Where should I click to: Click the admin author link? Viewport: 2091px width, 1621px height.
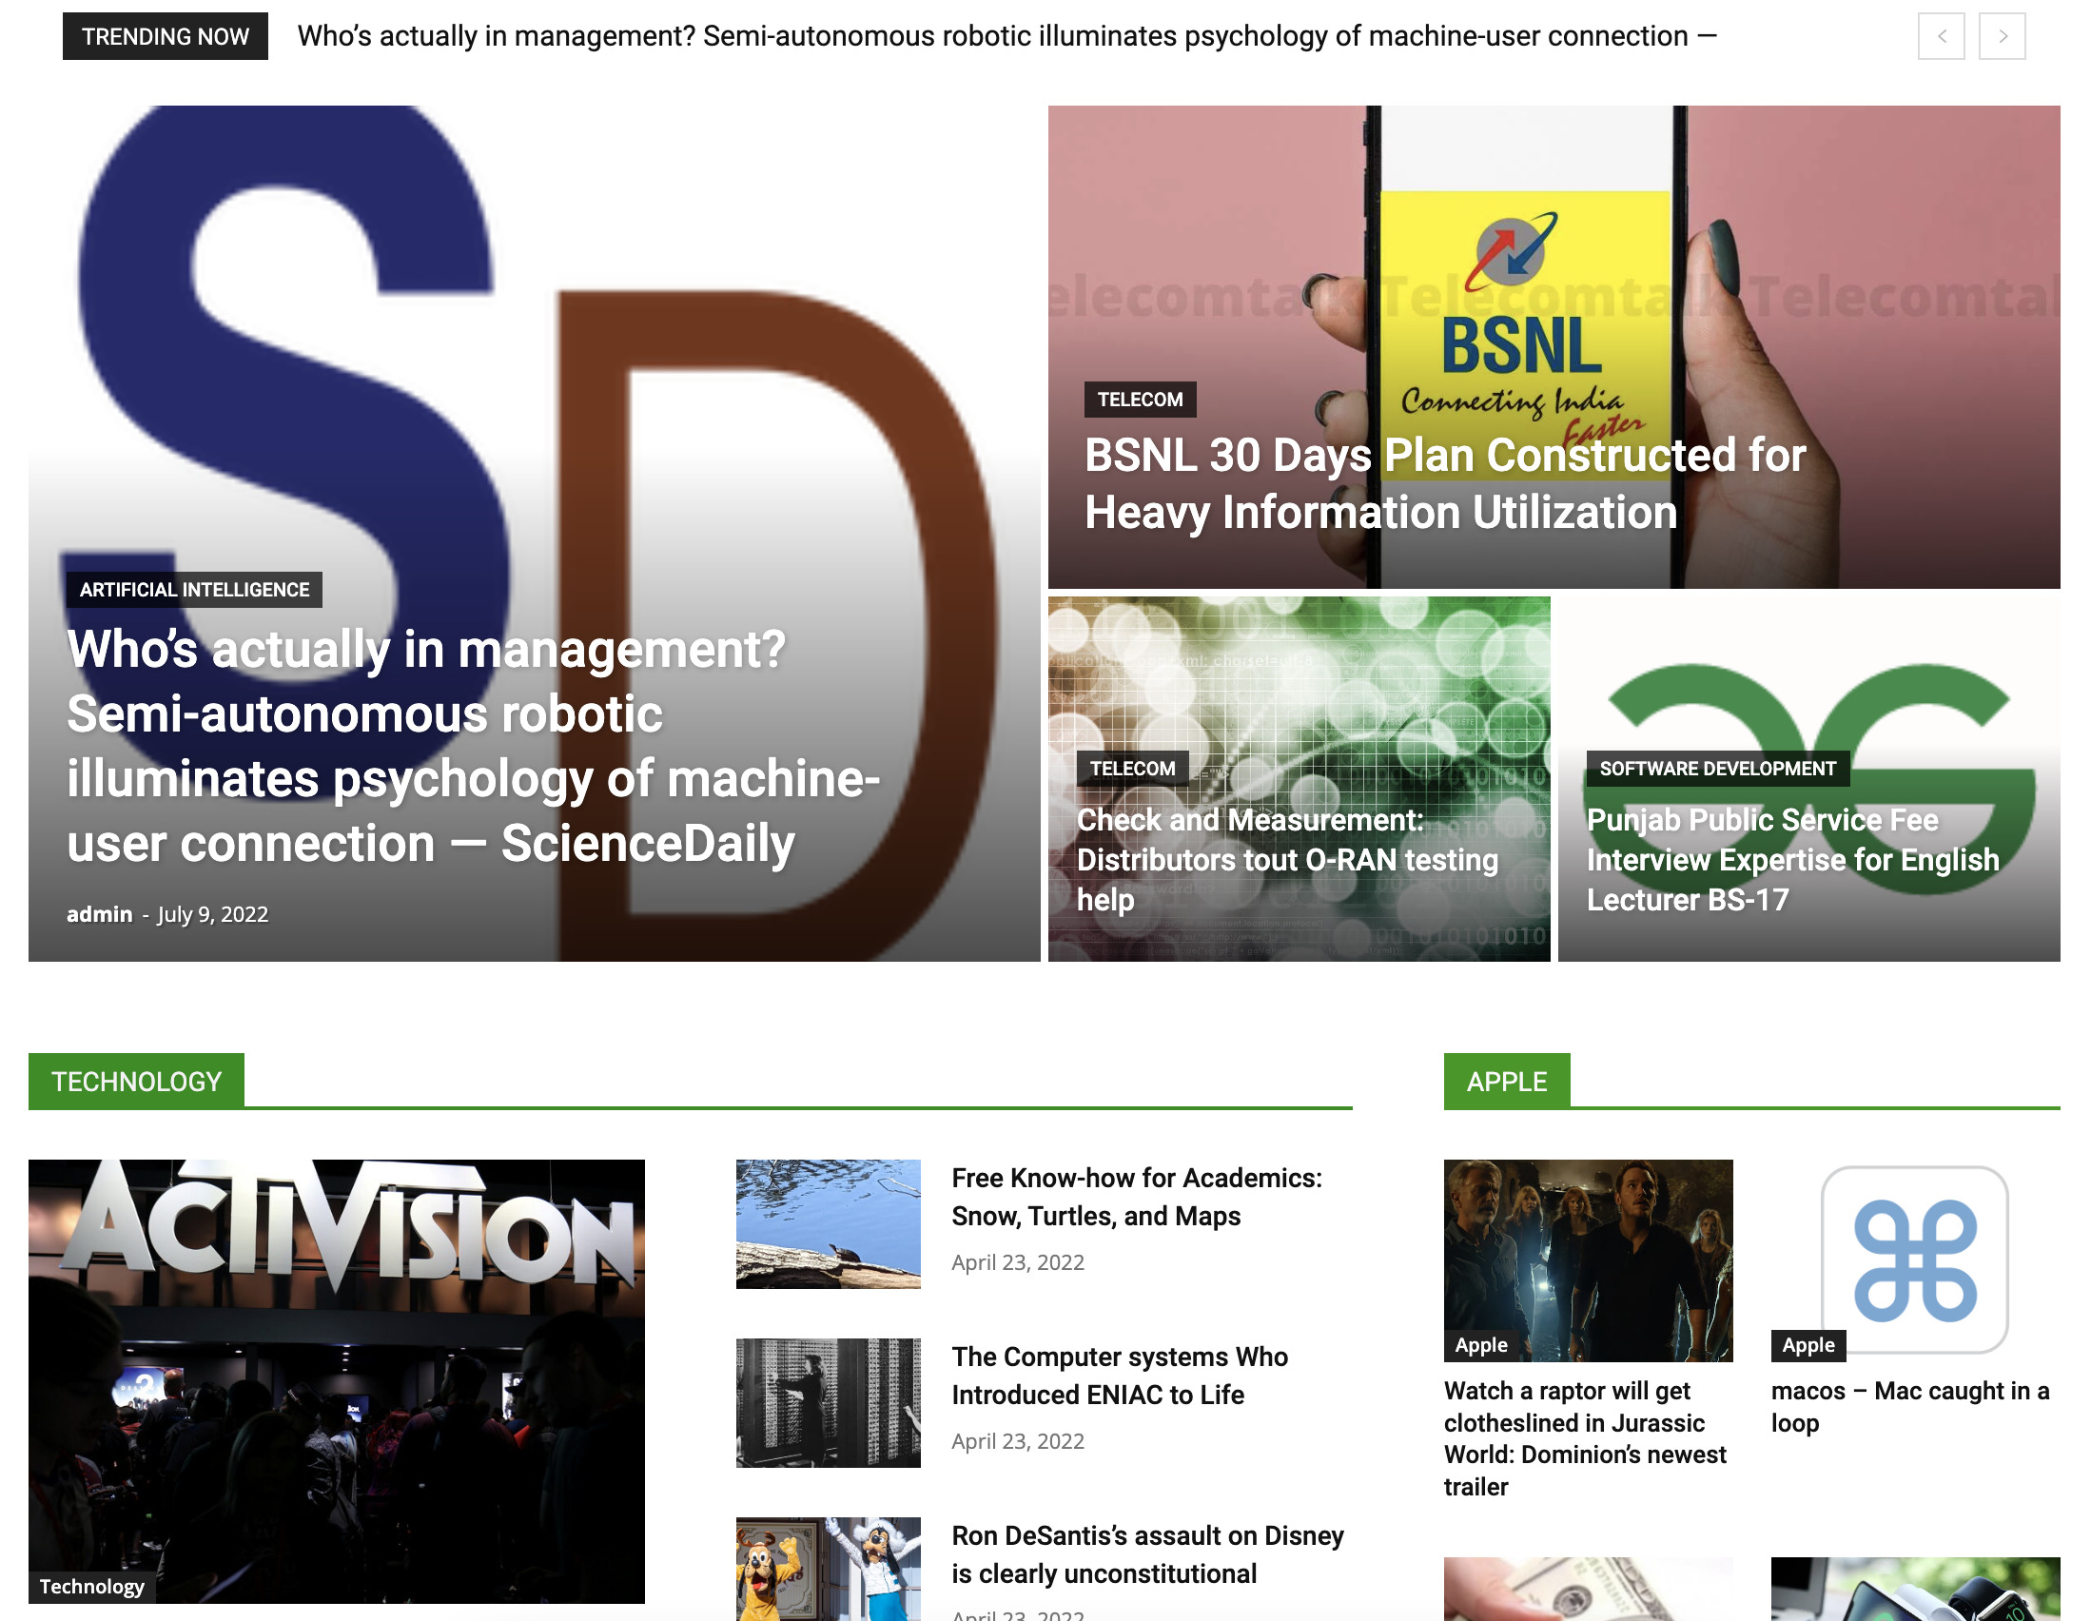[100, 914]
